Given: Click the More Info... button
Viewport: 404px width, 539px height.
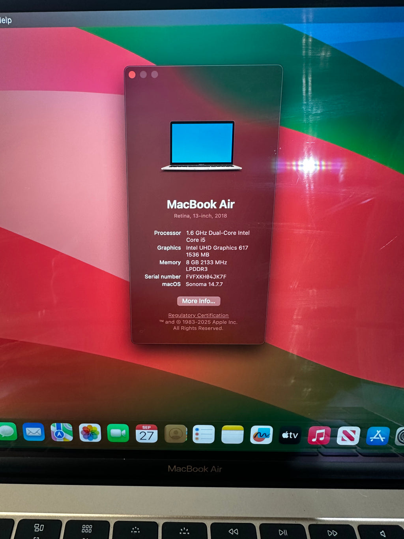Looking at the screenshot, I should (198, 301).
